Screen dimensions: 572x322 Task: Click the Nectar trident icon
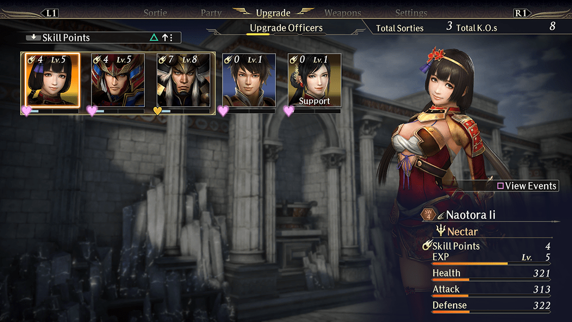(441, 230)
